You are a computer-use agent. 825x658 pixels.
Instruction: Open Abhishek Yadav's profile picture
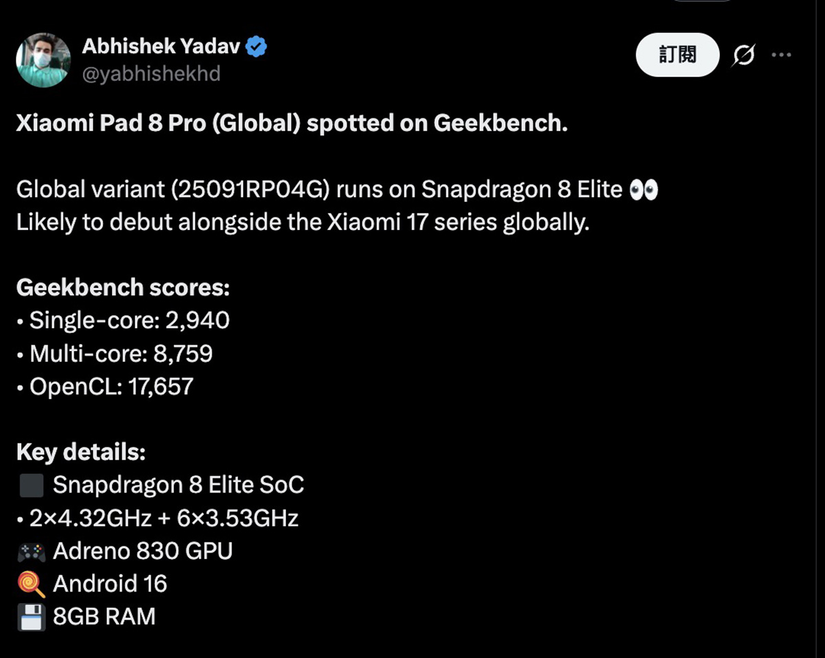(x=43, y=60)
